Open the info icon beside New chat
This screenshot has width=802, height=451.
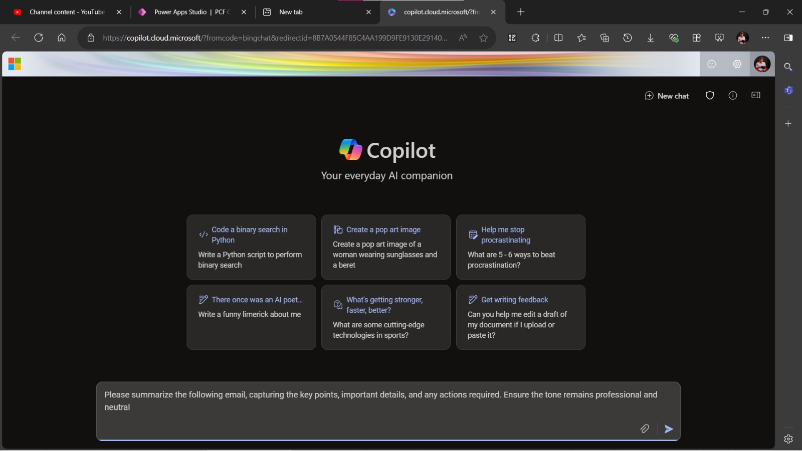tap(733, 96)
